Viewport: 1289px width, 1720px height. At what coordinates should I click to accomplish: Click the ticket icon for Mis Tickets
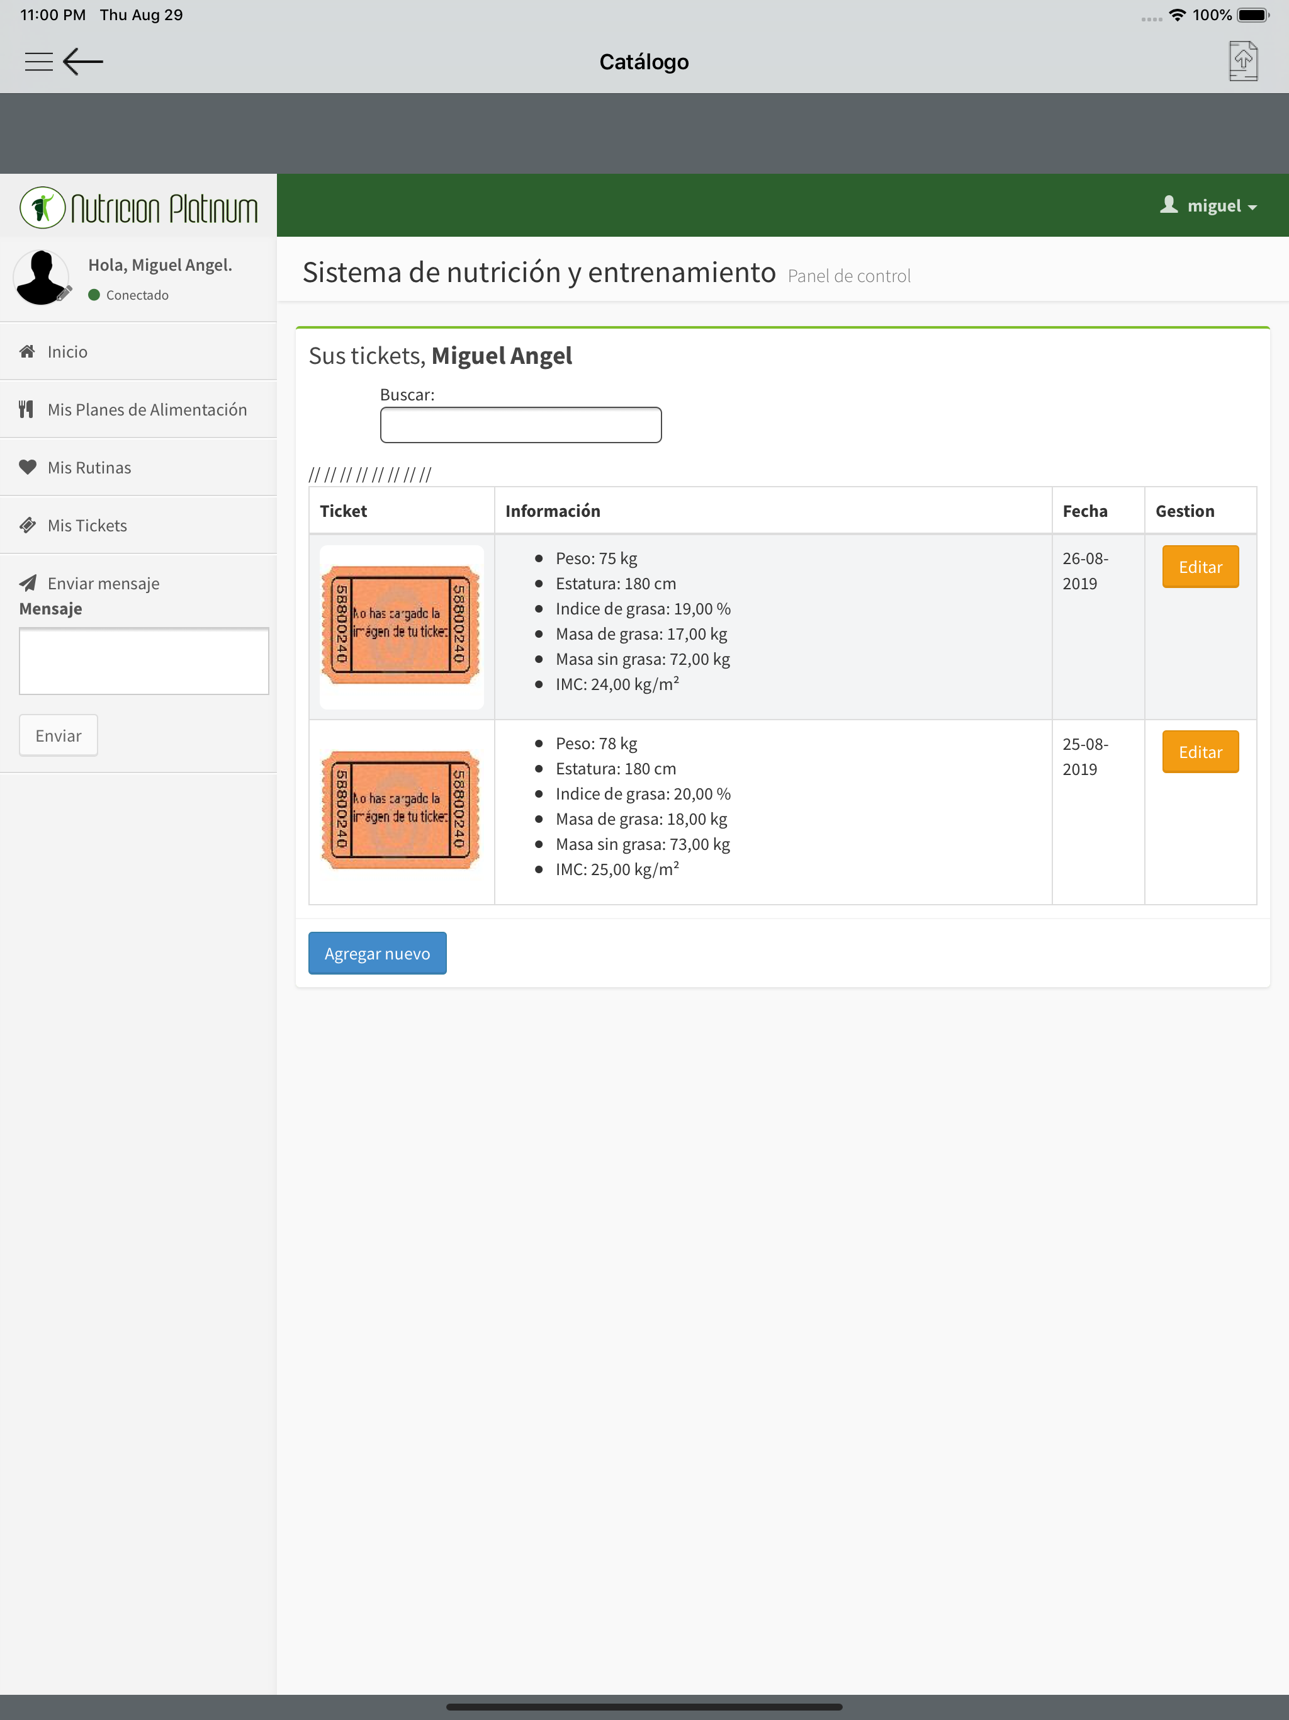point(27,525)
